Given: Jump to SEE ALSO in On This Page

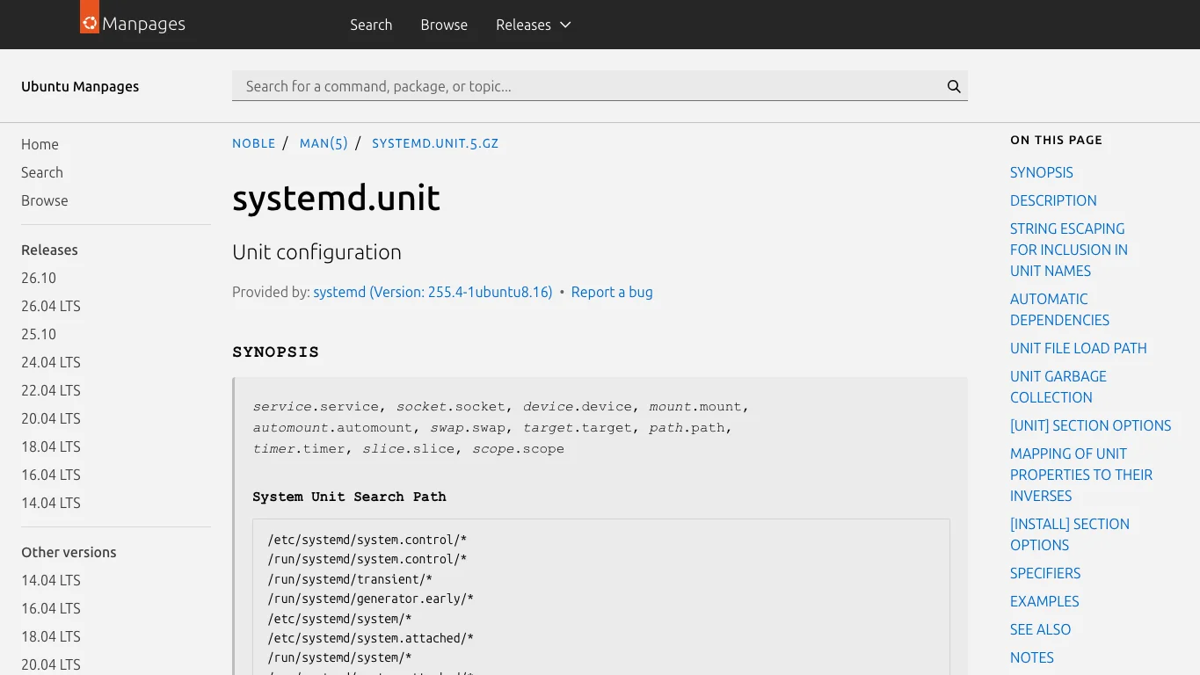Looking at the screenshot, I should [x=1041, y=629].
